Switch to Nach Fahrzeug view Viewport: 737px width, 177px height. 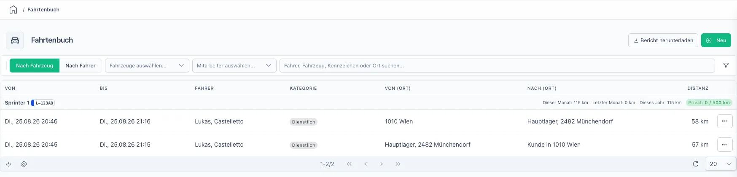coord(35,66)
